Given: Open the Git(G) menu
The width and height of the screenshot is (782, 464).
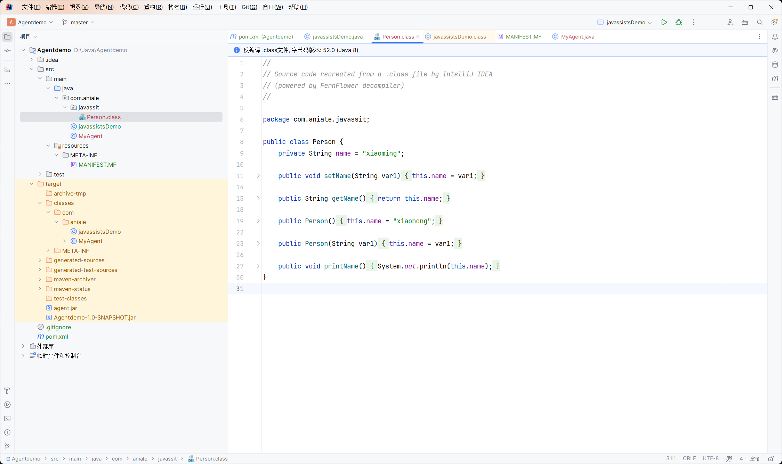Looking at the screenshot, I should pyautogui.click(x=249, y=7).
